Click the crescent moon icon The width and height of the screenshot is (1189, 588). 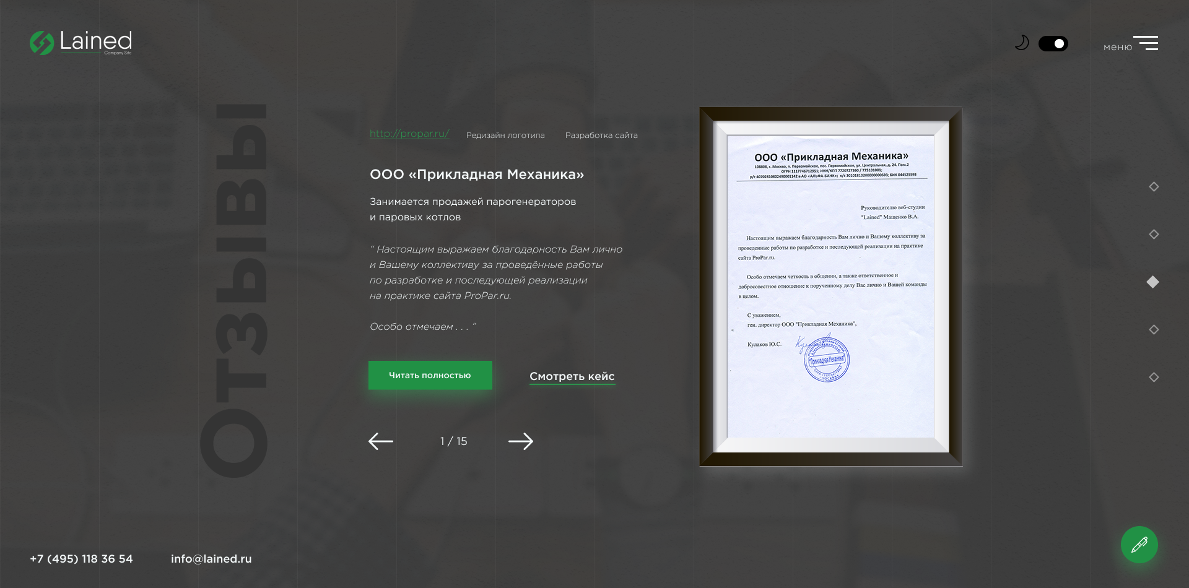tap(1022, 43)
